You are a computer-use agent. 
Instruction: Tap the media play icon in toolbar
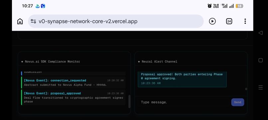(x=212, y=21)
